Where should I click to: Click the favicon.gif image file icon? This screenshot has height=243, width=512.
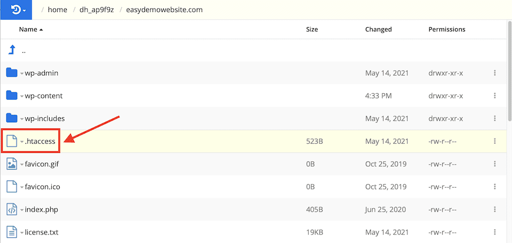click(x=12, y=164)
